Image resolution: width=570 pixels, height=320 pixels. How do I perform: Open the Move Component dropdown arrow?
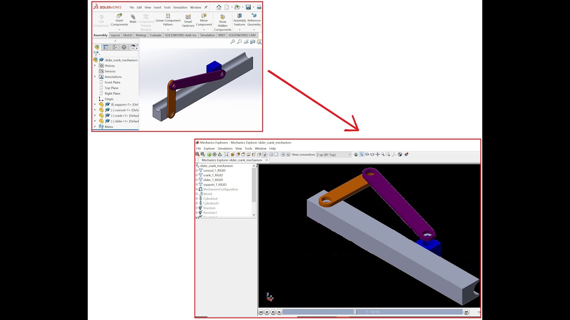pos(204,30)
